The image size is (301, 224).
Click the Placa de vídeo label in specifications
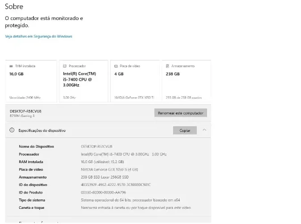(31, 170)
